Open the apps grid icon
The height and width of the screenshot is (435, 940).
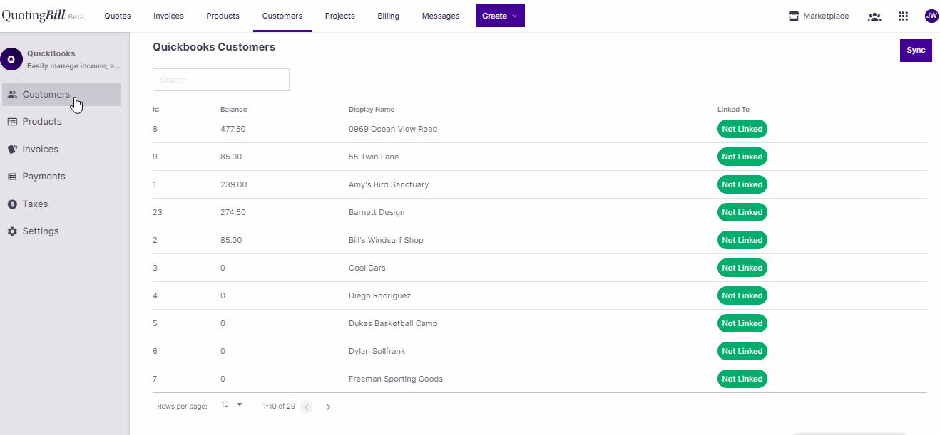(x=903, y=16)
